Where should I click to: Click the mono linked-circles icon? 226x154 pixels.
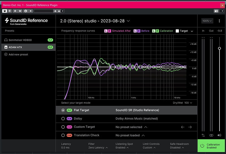click(211, 135)
